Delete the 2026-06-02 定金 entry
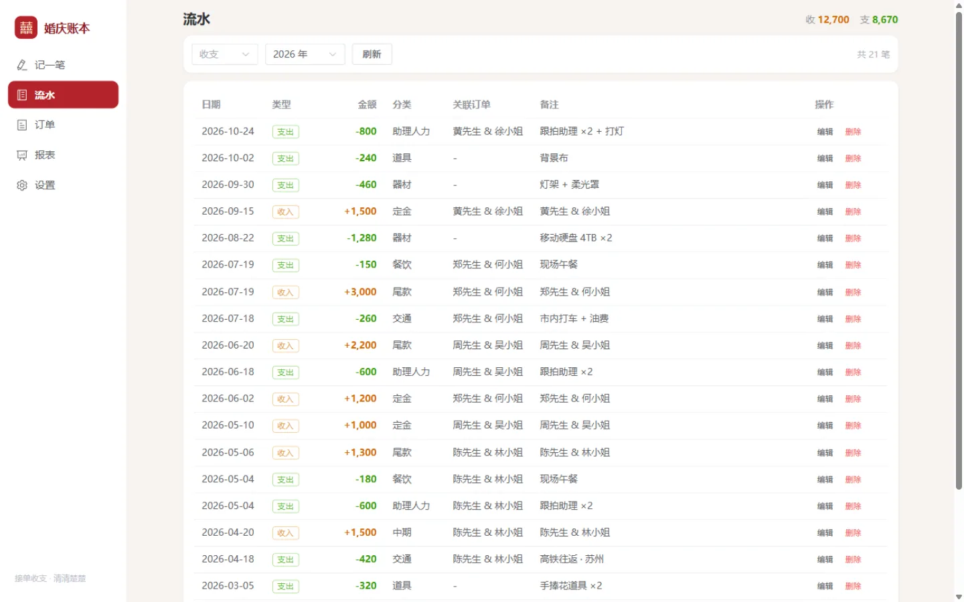This screenshot has height=602, width=964. [853, 399]
